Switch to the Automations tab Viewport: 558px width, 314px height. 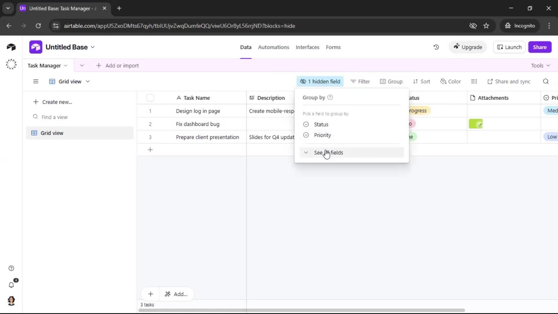273,47
